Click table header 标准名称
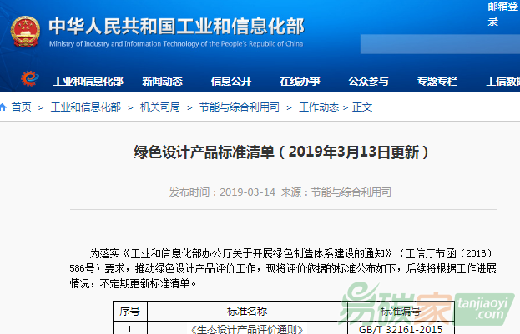Screen dimensions: 520x334 (247, 311)
